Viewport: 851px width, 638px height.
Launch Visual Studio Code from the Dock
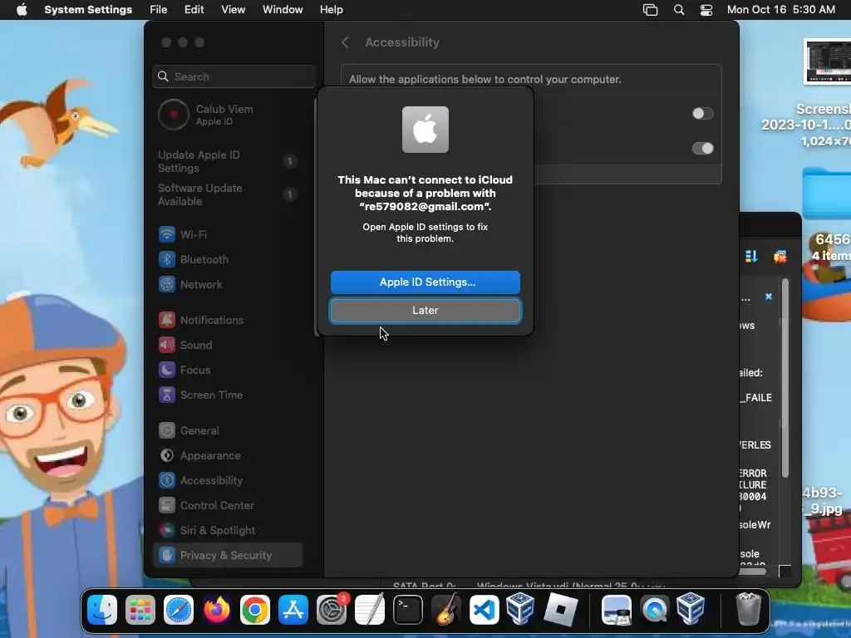pyautogui.click(x=485, y=609)
